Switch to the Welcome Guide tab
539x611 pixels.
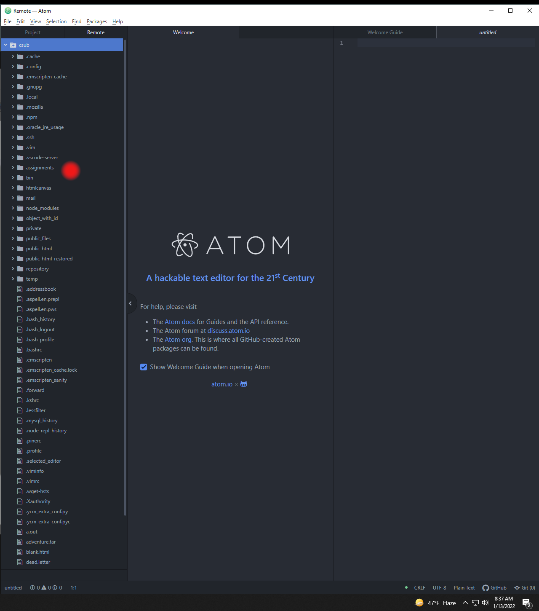click(385, 32)
